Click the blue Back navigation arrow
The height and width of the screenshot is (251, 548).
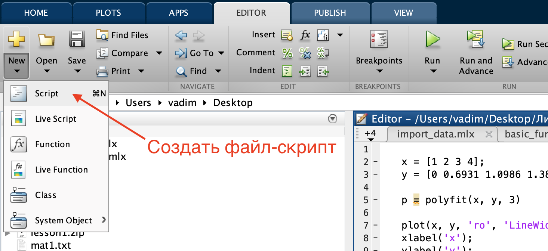(x=181, y=35)
